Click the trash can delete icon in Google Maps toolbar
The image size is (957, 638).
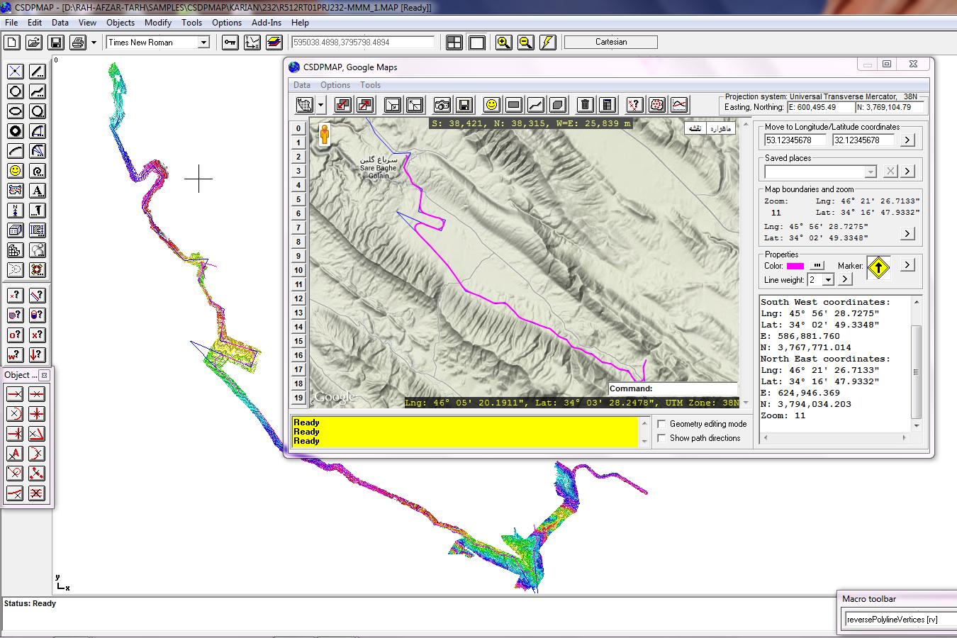(585, 105)
